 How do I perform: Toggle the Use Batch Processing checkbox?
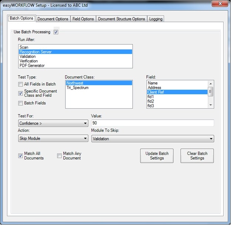(56, 32)
